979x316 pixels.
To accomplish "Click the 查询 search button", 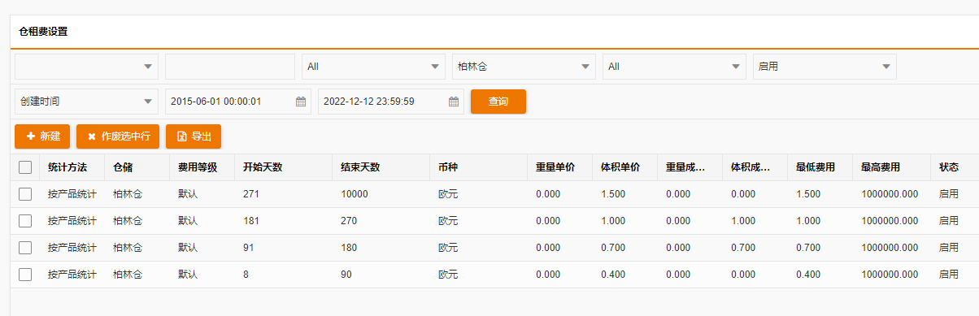I will click(498, 102).
